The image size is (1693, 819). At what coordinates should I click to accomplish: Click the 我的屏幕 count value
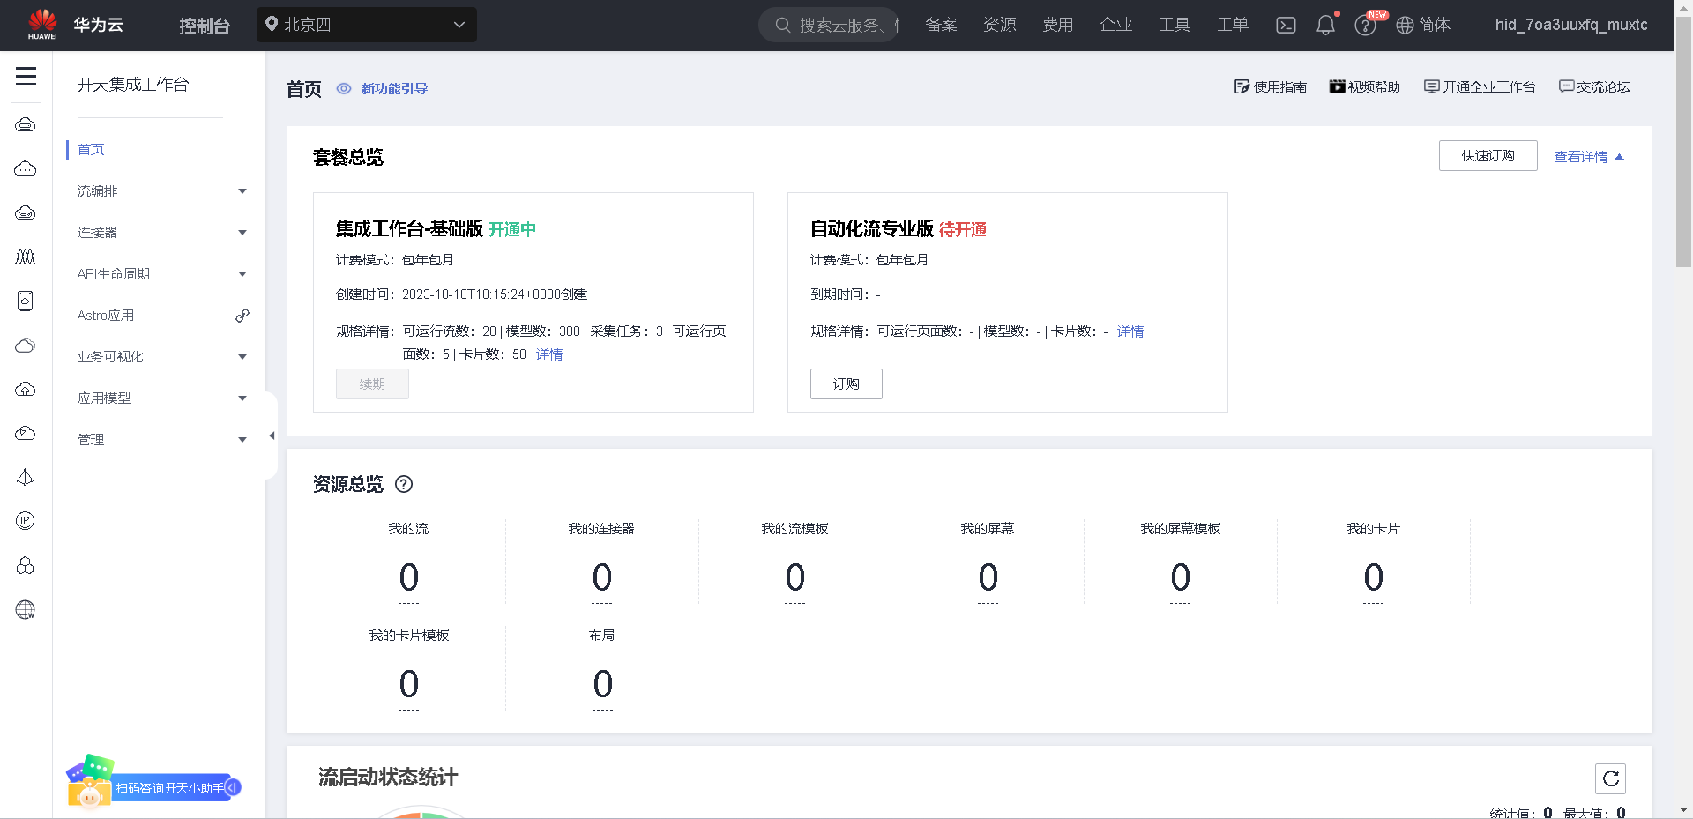point(988,578)
